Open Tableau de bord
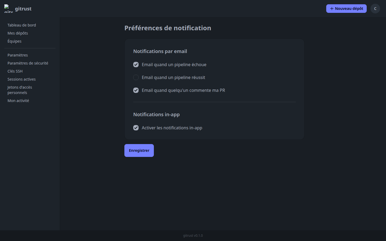 click(21, 25)
